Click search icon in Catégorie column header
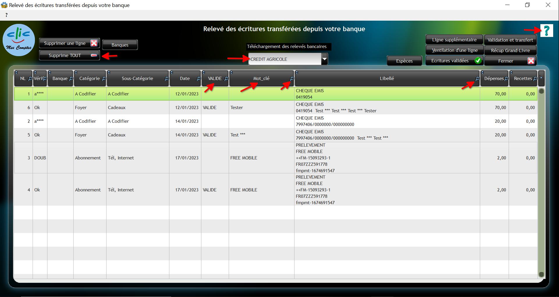 104,79
